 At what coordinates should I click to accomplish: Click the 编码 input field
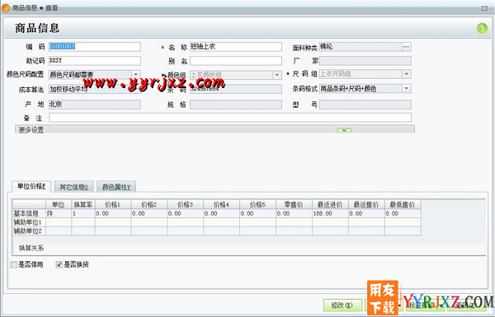(95, 47)
